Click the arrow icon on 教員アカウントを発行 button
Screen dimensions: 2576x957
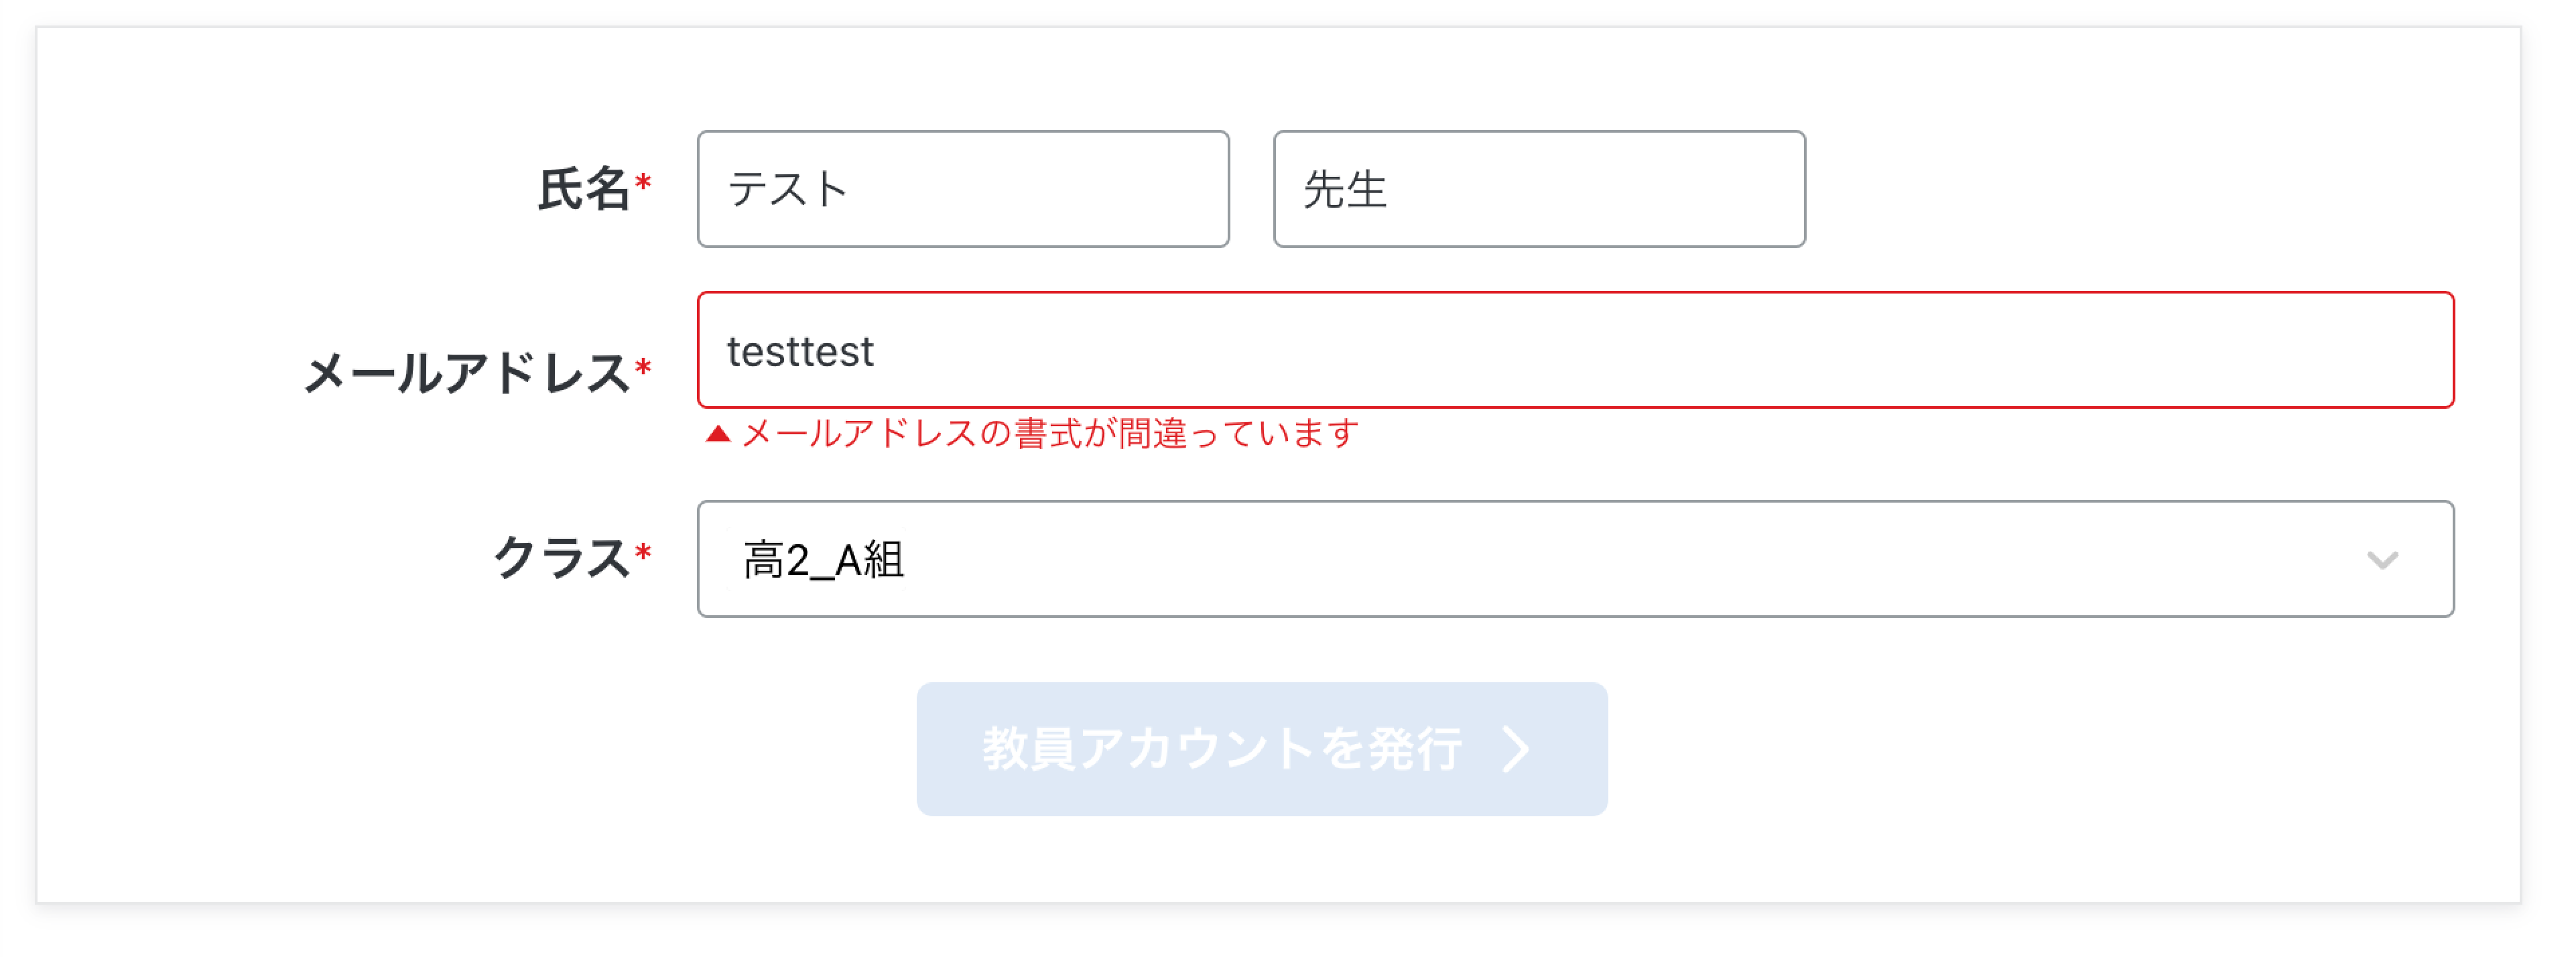point(1516,749)
